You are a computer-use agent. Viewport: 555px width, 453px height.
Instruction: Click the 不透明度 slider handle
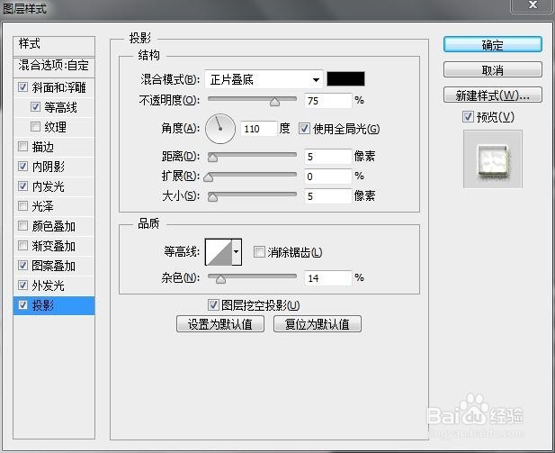pos(274,103)
